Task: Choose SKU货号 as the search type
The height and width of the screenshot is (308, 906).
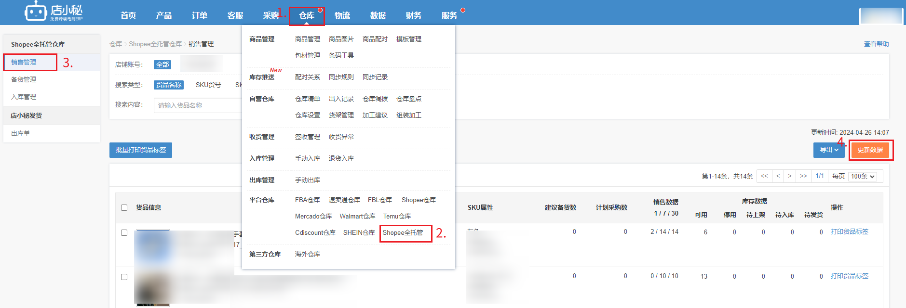Action: click(208, 85)
